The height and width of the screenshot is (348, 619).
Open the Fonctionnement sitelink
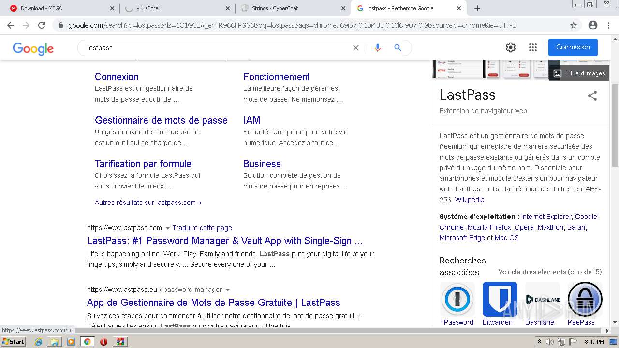277,77
